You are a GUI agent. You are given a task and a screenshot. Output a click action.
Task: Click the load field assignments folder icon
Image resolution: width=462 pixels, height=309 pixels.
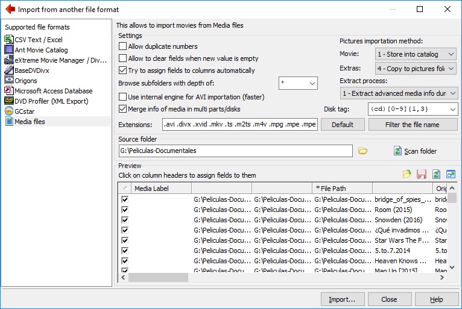[408, 174]
